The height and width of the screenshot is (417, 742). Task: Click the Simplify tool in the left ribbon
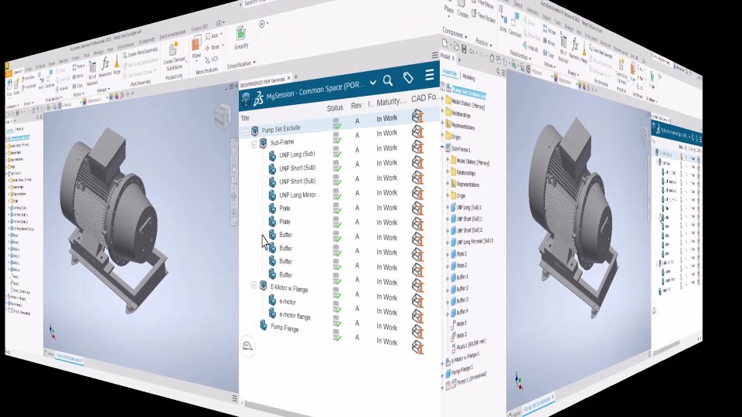point(241,38)
